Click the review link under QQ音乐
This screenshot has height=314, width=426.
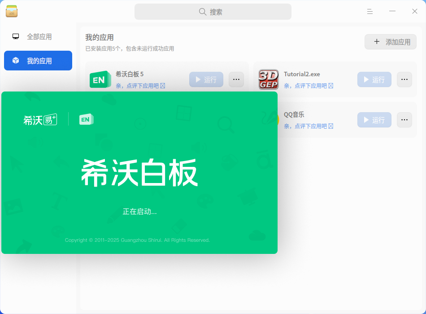point(309,126)
